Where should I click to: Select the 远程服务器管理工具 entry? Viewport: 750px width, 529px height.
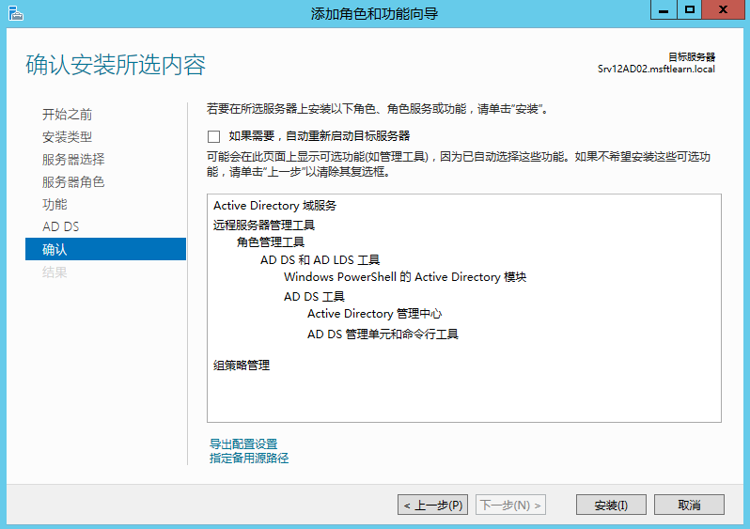pos(264,225)
